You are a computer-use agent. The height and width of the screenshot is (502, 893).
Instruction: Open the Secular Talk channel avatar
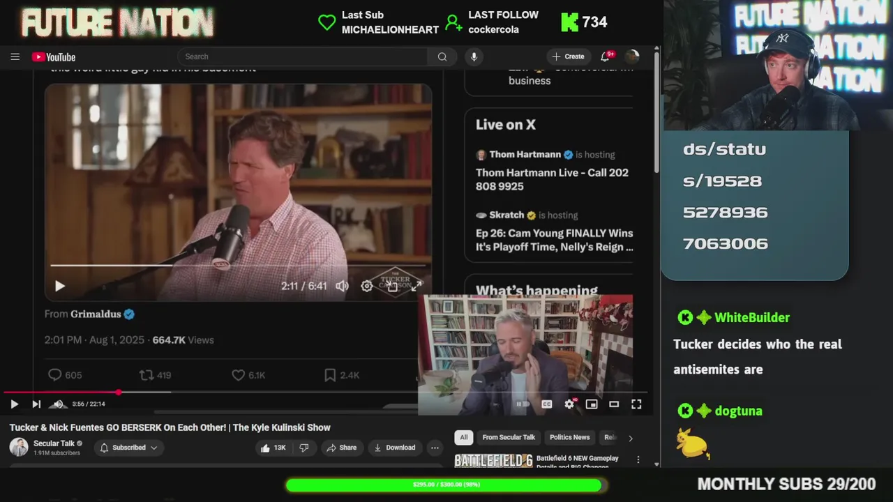pyautogui.click(x=19, y=448)
